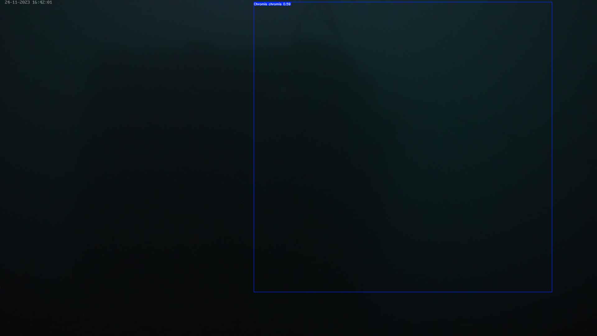Click the middle of bounding box bottom edge
This screenshot has width=597, height=336.
[403, 292]
